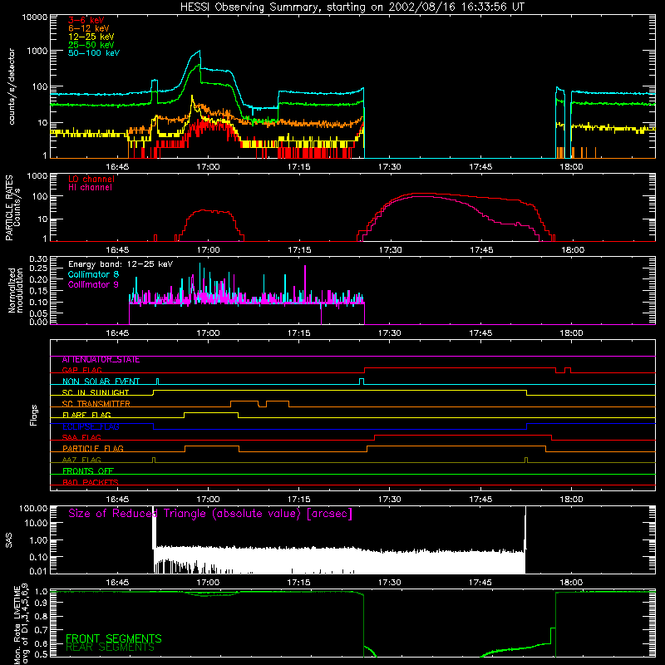The width and height of the screenshot is (665, 665).
Task: Click the REAR SEGMENTS legend label
Action: [110, 648]
